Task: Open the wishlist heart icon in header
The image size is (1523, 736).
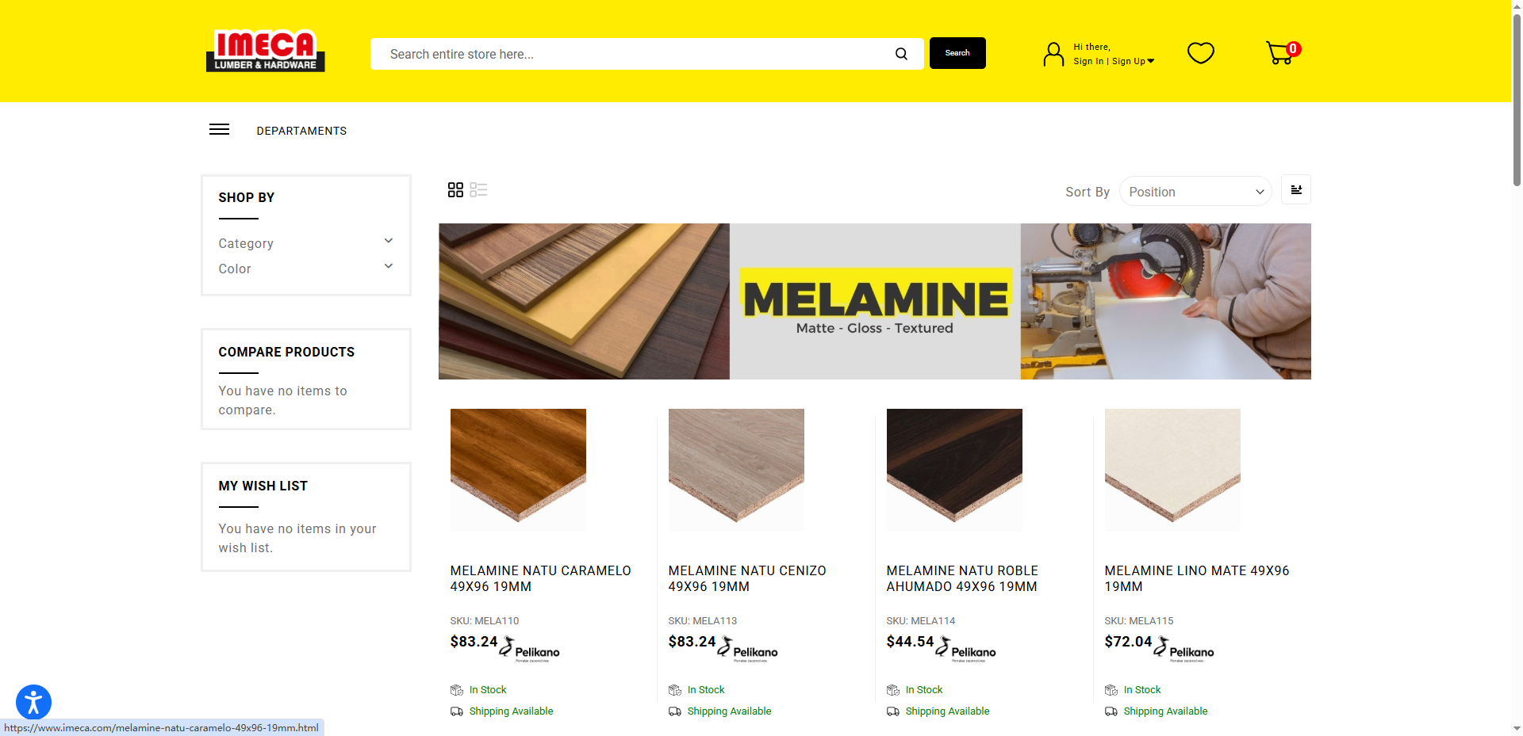Action: 1201,53
